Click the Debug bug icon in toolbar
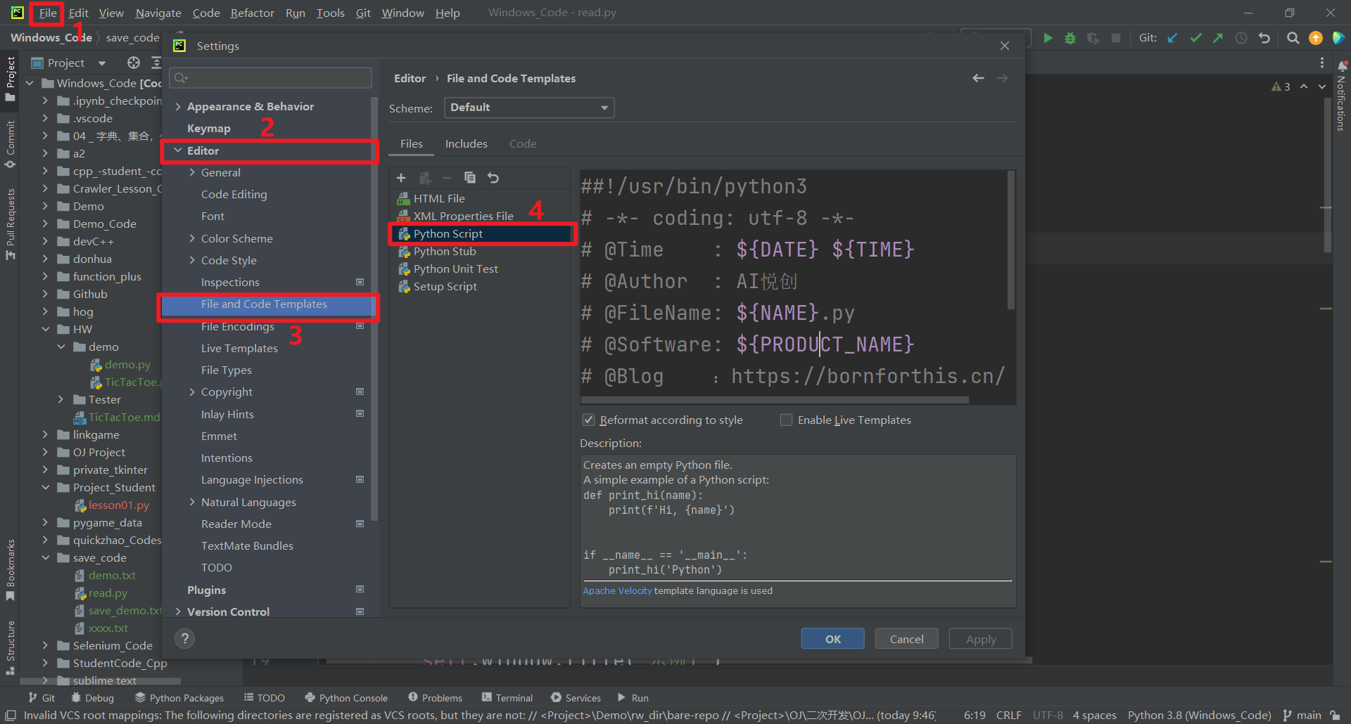 coord(1070,38)
